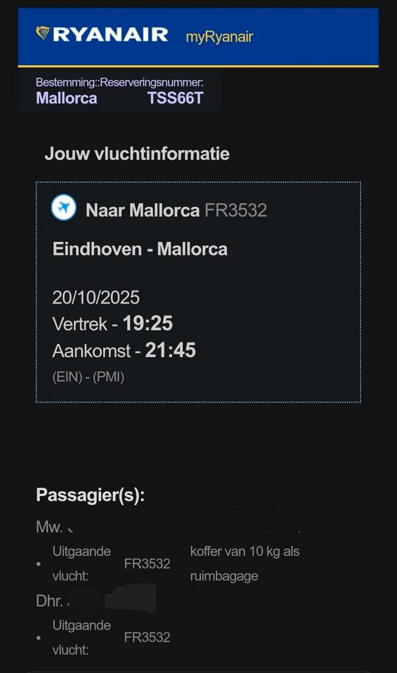397x673 pixels.
Task: Click the (EIN) - (PMI) airport codes
Action: 88,377
